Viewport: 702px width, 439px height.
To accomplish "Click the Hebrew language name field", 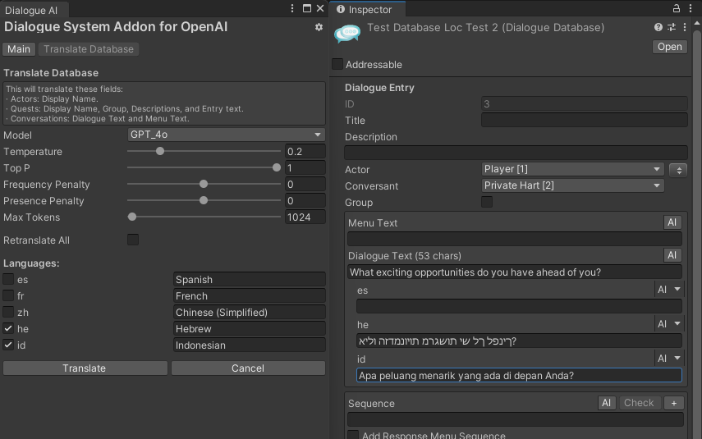I will [250, 328].
